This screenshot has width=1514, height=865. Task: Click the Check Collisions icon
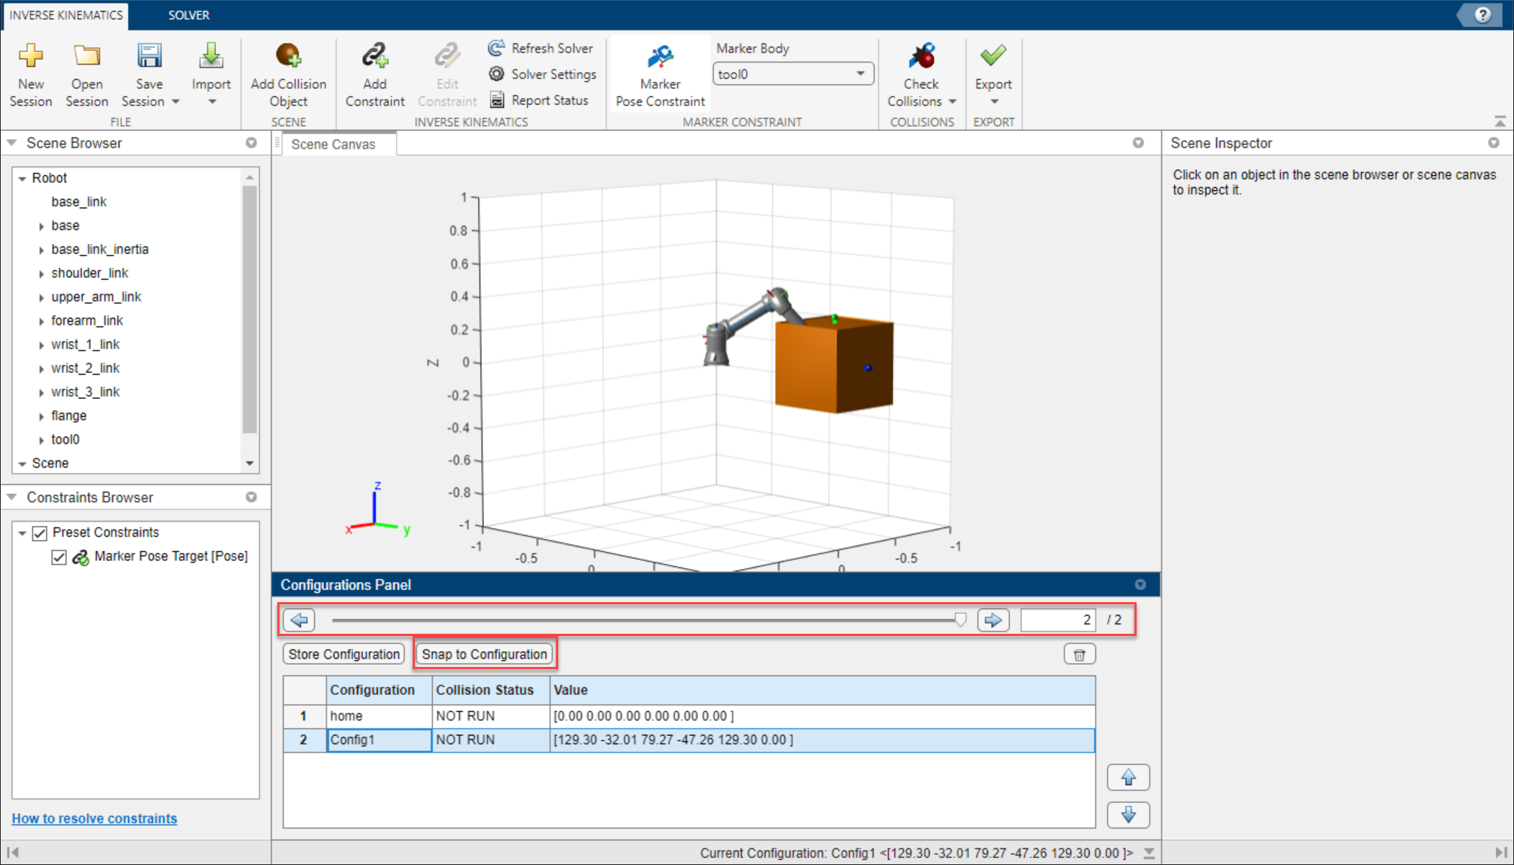(x=921, y=56)
